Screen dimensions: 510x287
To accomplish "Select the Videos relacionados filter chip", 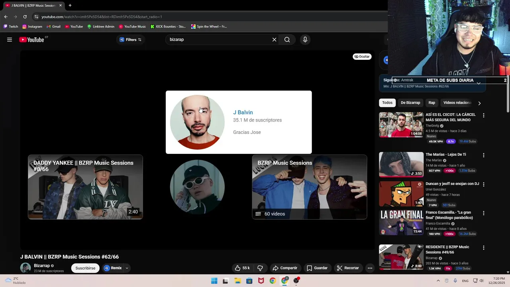I will click(457, 102).
